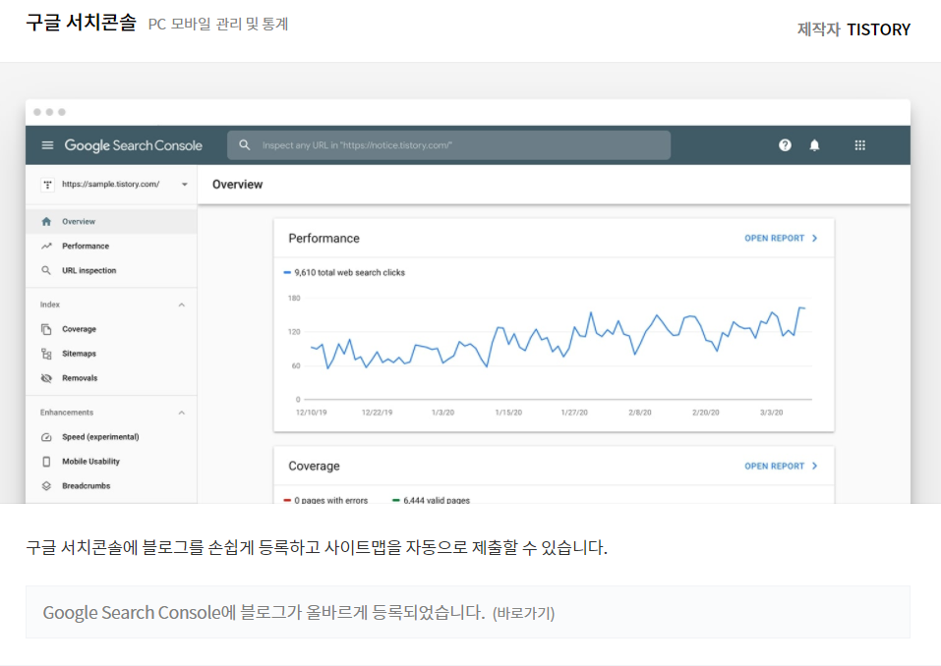Click the Coverage card title
Screen dimensions: 941x666
(314, 467)
